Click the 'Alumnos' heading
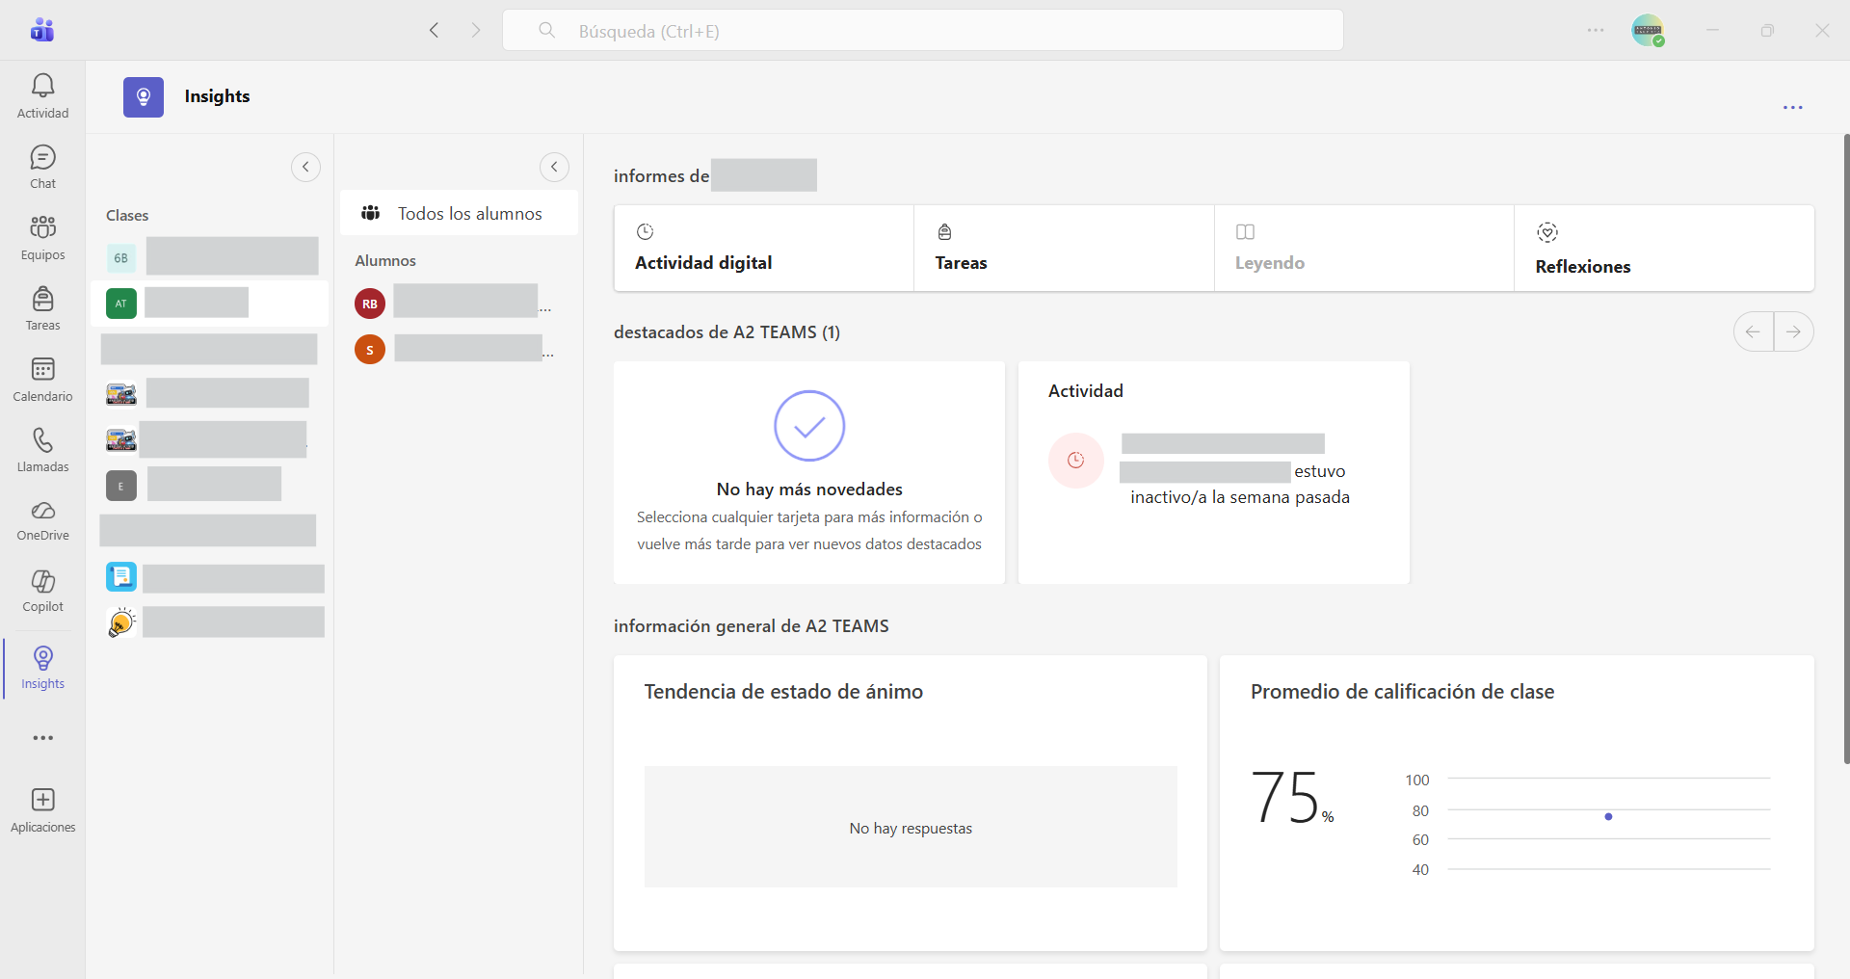This screenshot has width=1850, height=979. coord(385,261)
